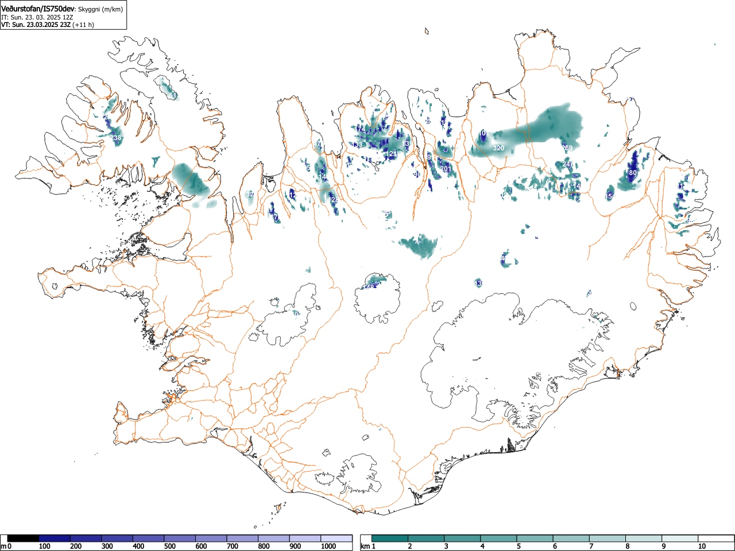The width and height of the screenshot is (735, 551).
Task: Click the 'm' unit label of the legend
Action: click(x=3, y=546)
